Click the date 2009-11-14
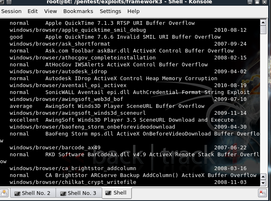 coord(230,113)
